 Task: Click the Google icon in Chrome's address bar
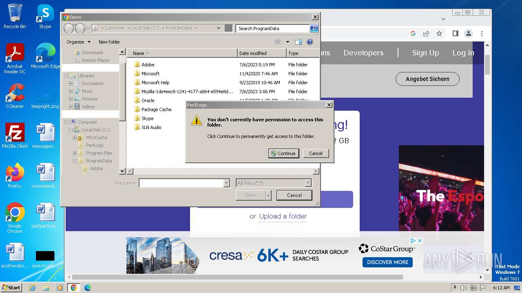click(x=413, y=33)
